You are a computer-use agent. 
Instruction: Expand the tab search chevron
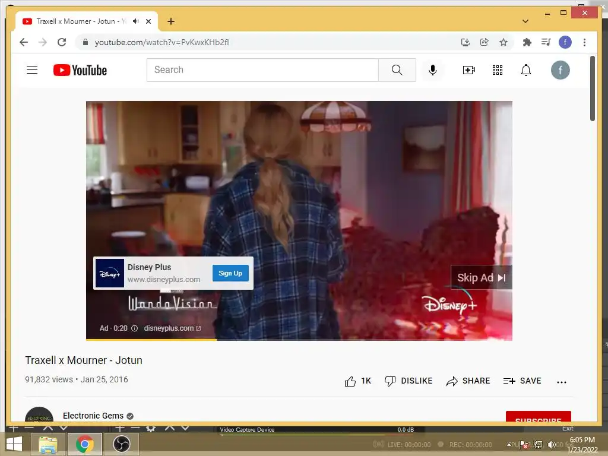(525, 21)
